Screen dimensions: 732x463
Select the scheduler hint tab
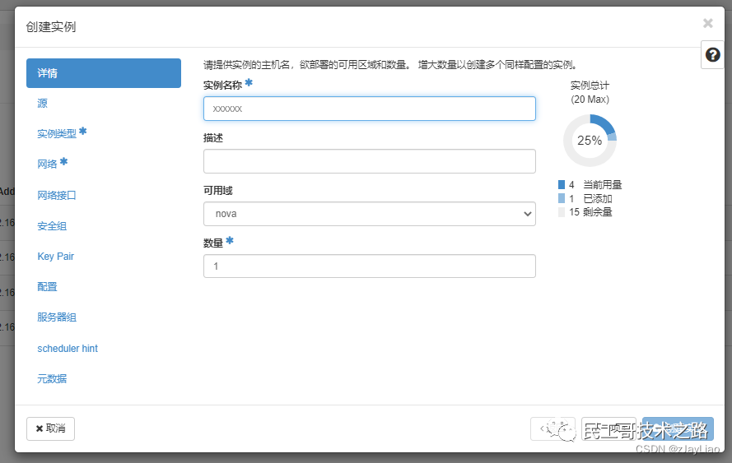point(68,349)
